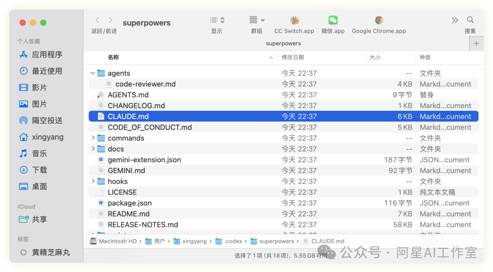493x272 pixels.
Task: Click the hooks folder icon
Action: 101,181
